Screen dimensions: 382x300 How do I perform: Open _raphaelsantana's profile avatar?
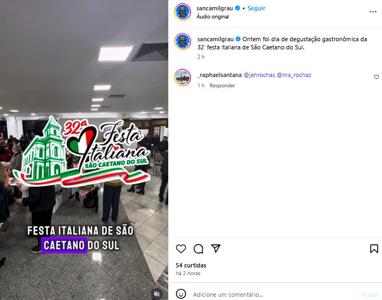tap(182, 78)
